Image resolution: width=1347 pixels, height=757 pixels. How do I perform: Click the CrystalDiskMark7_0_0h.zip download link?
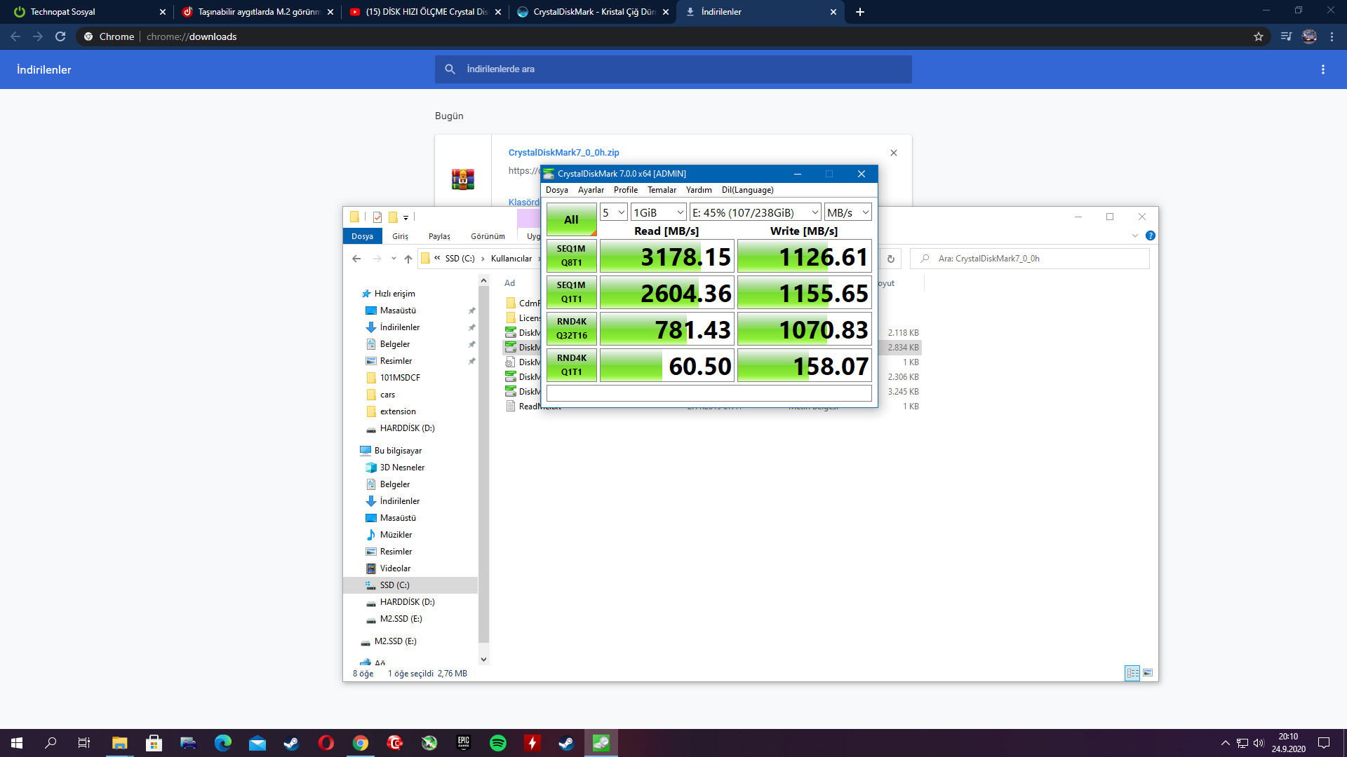(x=563, y=152)
